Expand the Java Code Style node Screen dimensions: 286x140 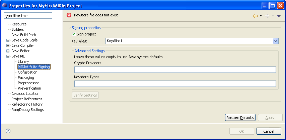[x=8, y=40]
